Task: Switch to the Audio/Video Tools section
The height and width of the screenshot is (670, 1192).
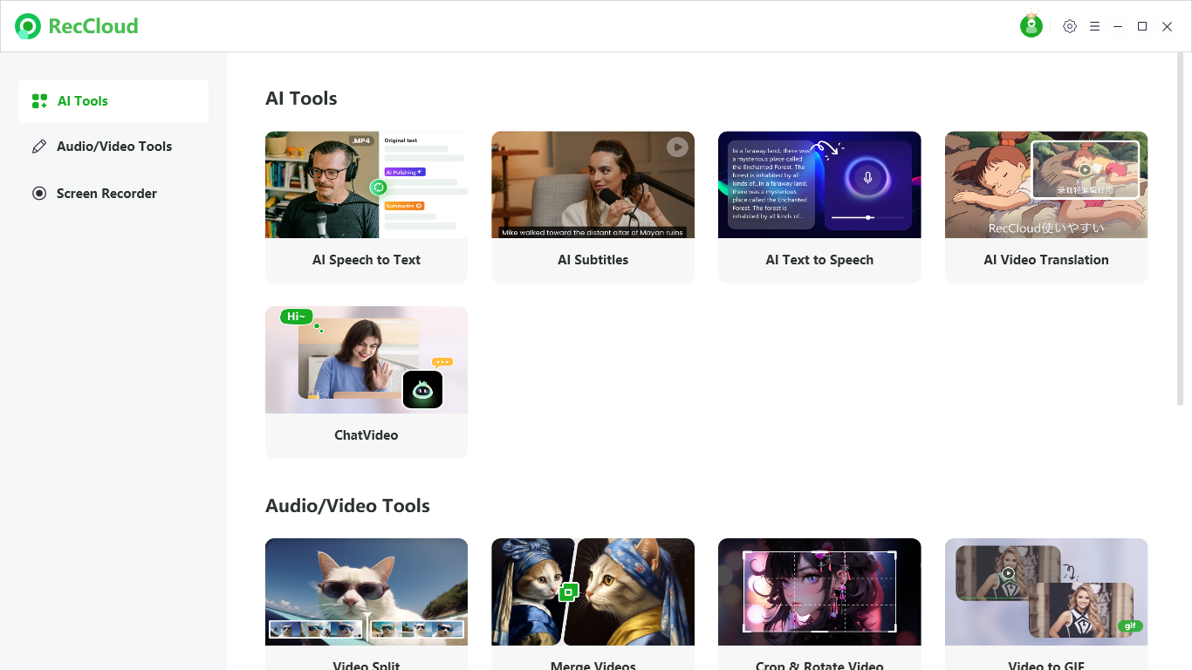Action: (x=114, y=146)
